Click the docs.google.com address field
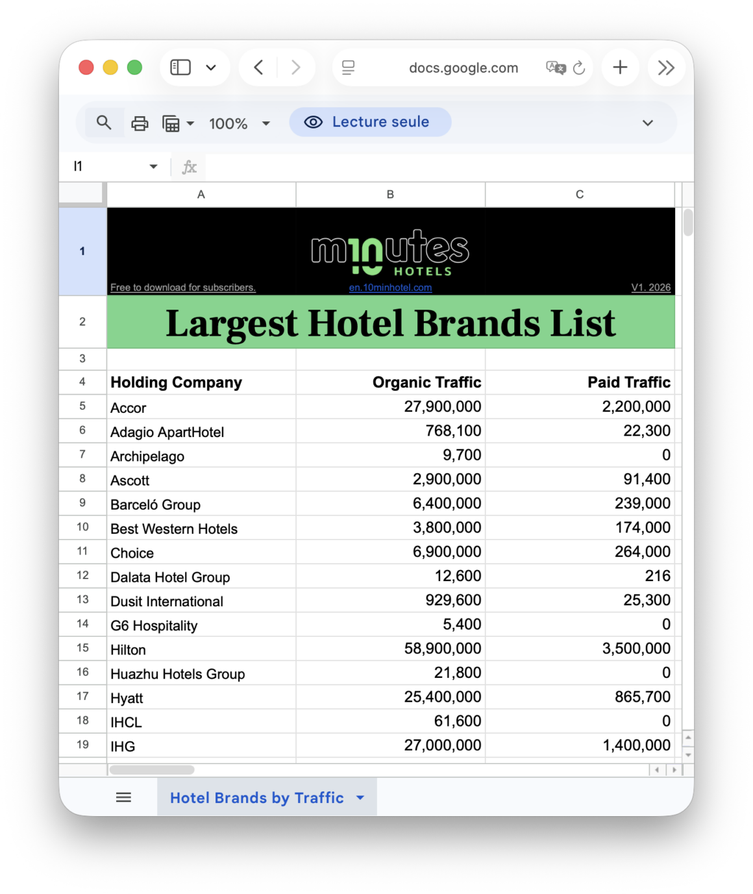Screen dimensions: 753x894 pos(463,68)
